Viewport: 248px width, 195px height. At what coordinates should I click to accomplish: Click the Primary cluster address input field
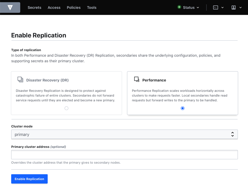[124, 155]
